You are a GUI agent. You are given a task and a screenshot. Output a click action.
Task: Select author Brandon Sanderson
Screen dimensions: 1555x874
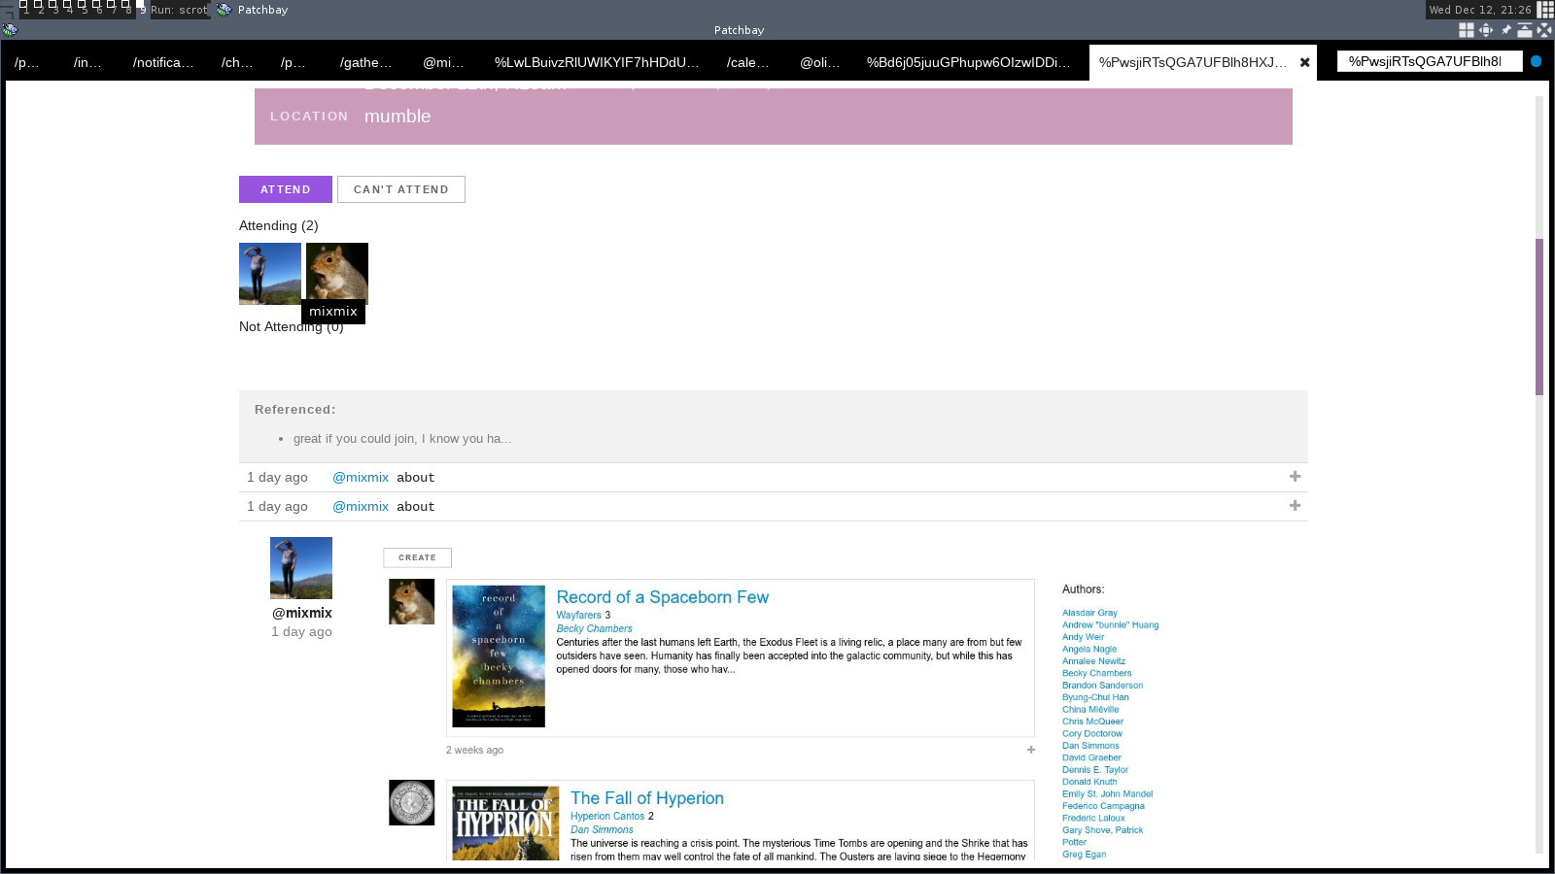coord(1103,686)
